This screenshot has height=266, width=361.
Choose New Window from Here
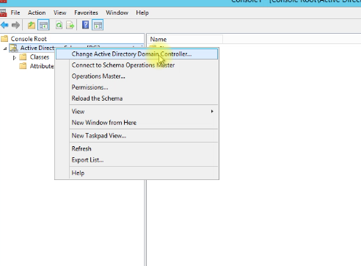coord(136,123)
